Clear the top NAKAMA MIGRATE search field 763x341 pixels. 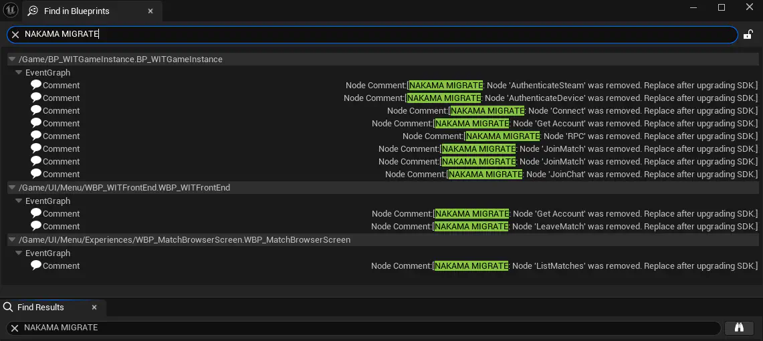(x=15, y=35)
